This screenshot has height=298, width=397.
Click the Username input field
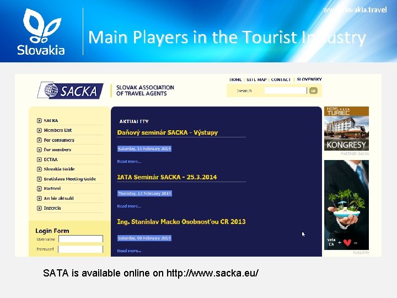81,239
